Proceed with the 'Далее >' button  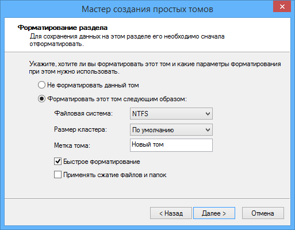pos(214,213)
